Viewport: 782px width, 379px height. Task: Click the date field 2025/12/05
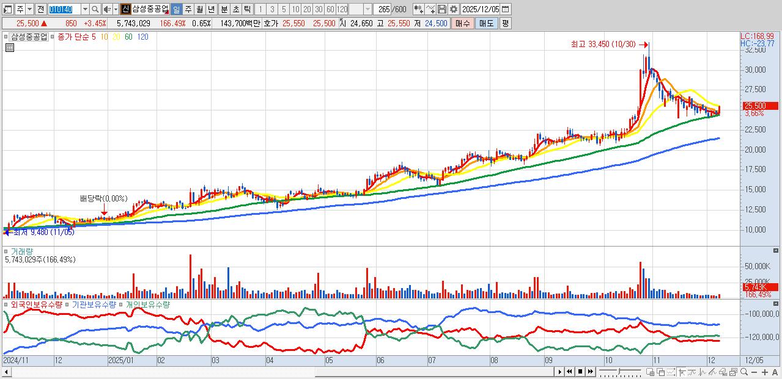pyautogui.click(x=481, y=9)
